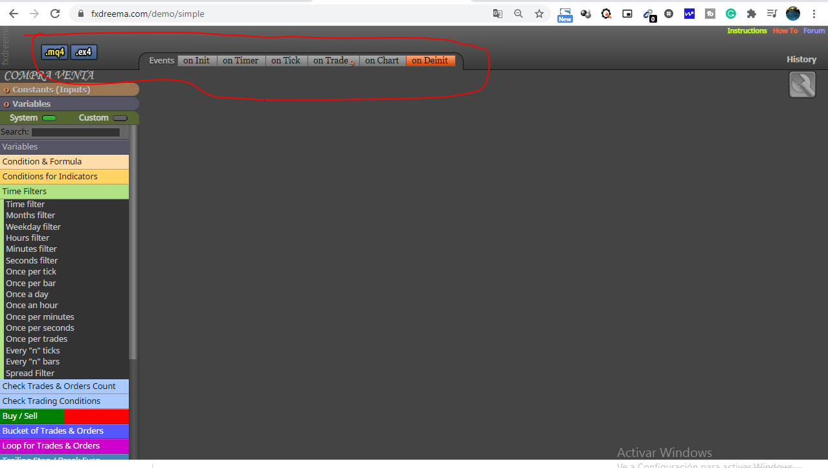Expand Conditions for Indicators category
The width and height of the screenshot is (828, 468).
point(64,176)
